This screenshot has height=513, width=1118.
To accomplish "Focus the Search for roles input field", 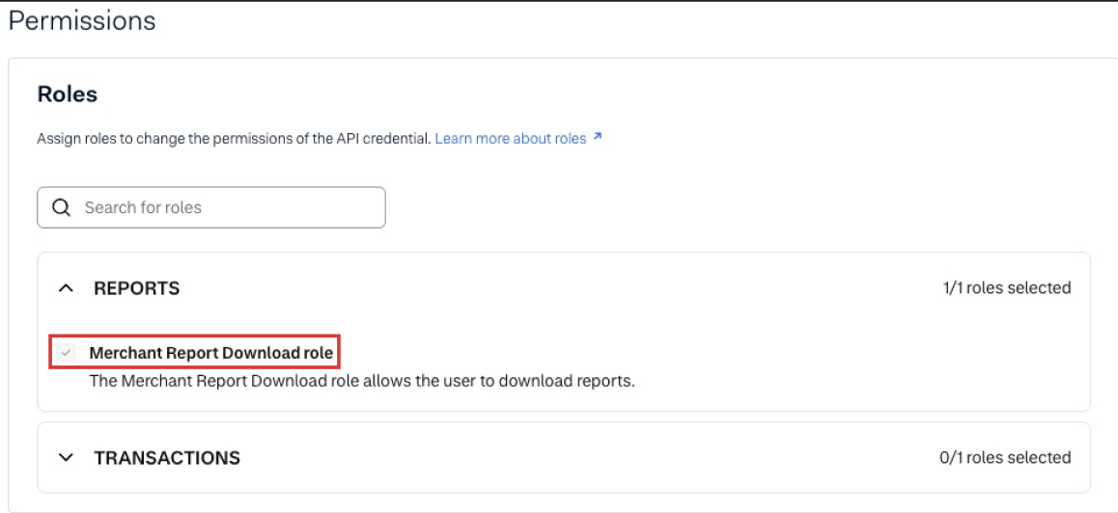I will (211, 207).
